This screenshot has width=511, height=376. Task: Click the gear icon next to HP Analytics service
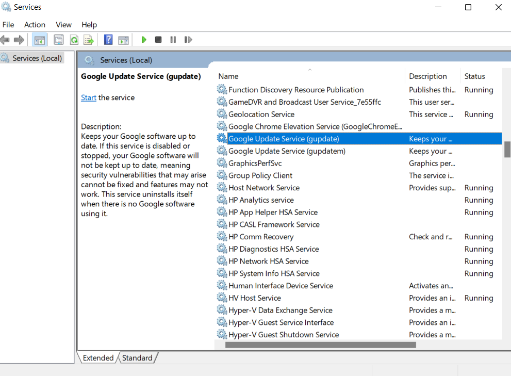(222, 200)
